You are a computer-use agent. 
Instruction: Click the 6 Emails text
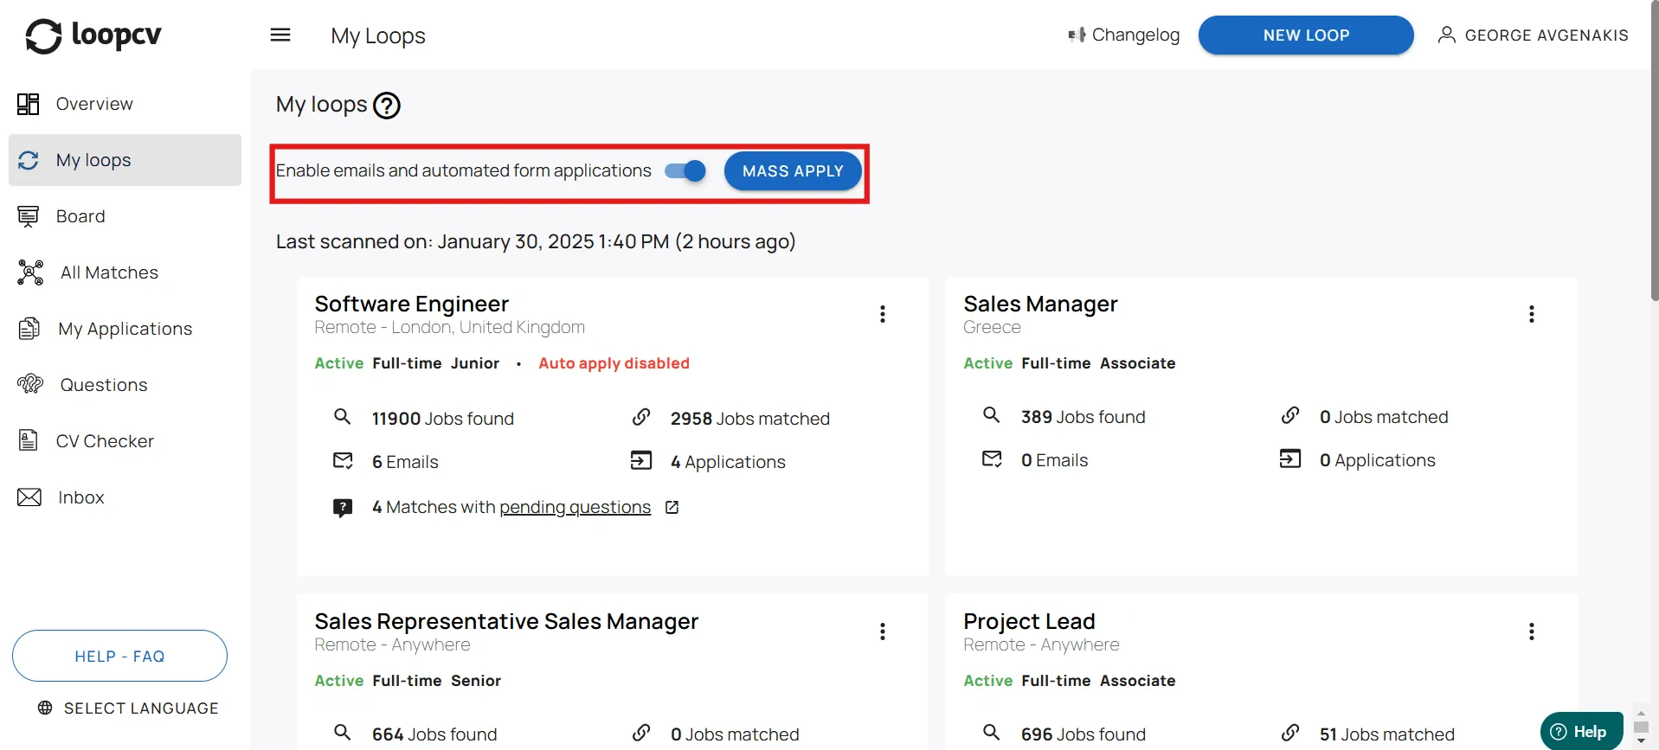(405, 462)
